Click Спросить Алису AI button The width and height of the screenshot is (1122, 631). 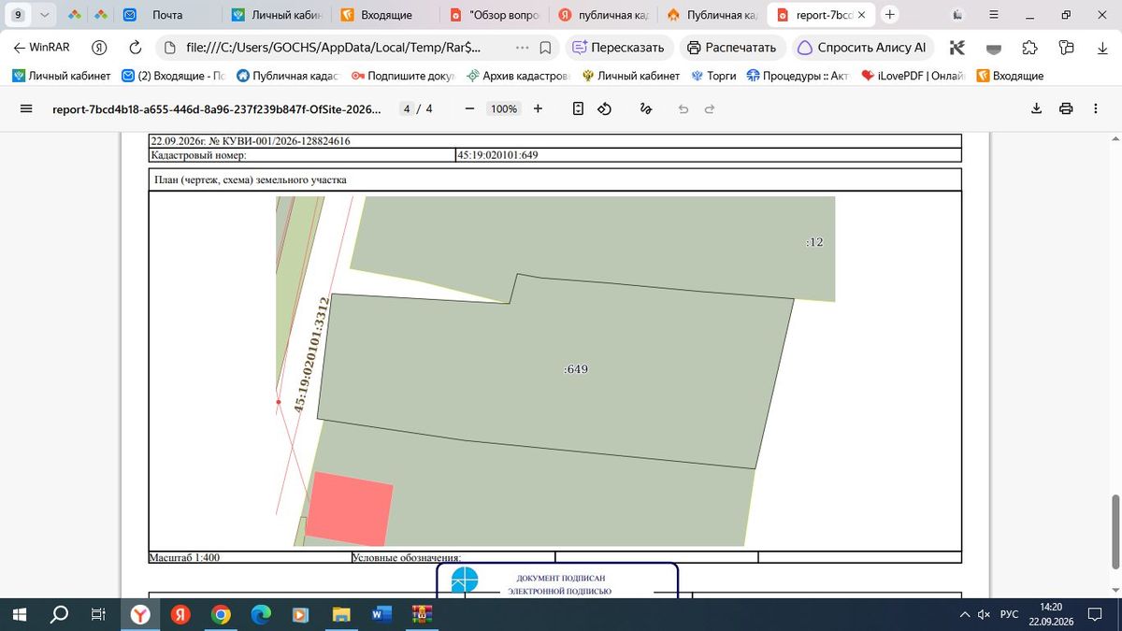point(863,48)
